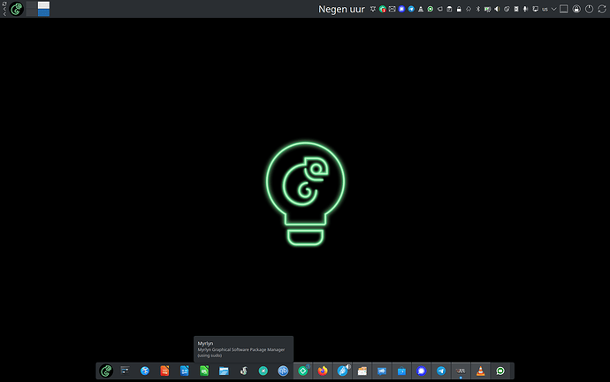Launch Myrlyn package manager from the dock
The height and width of the screenshot is (382, 610).
click(243, 371)
